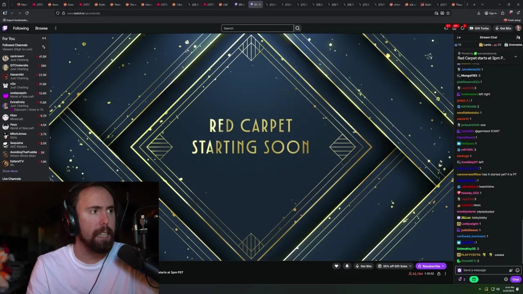The width and height of the screenshot is (523, 294).
Task: Go back in browser history
Action: pos(12,13)
